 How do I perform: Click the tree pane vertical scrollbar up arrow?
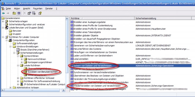tap(67, 18)
